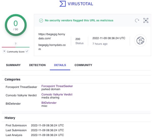Screen dimensions: 152x138
Task: Click the '7 hours ago' text
Action: (x=100, y=44)
